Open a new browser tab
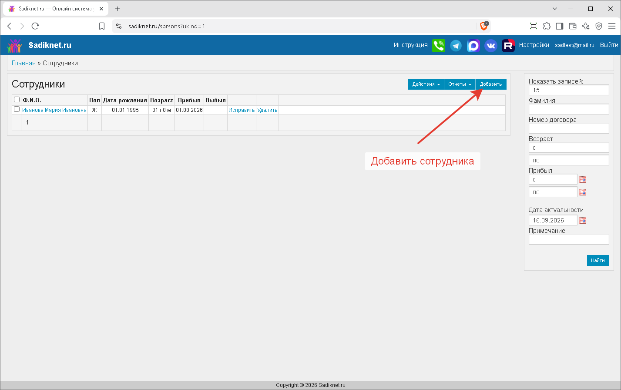This screenshot has height=390, width=621. pyautogui.click(x=117, y=9)
